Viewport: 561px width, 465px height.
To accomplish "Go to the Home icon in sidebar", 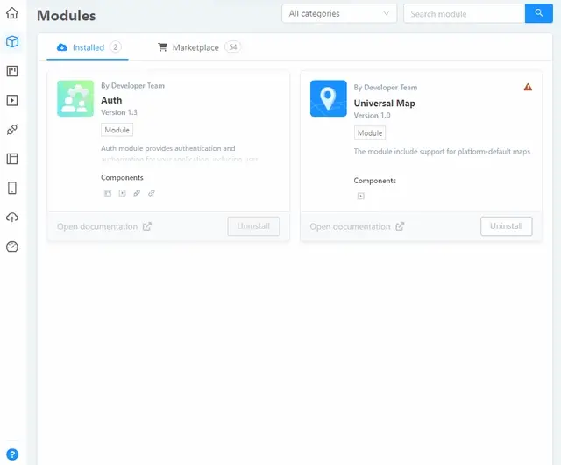I will point(12,13).
